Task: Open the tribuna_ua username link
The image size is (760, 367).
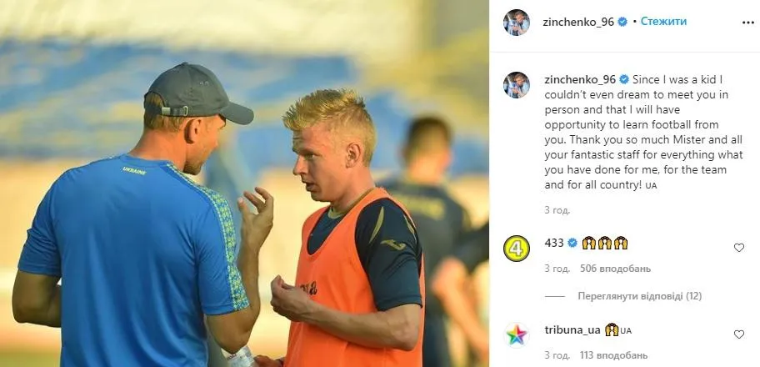Action: pyautogui.click(x=572, y=330)
